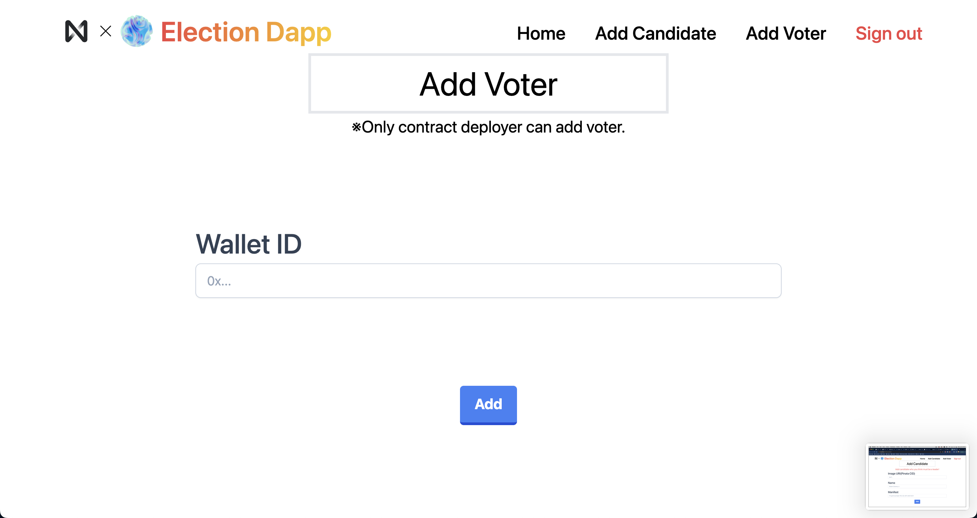
Task: Click the Manifest label inside the thumbnail
Action: click(893, 492)
